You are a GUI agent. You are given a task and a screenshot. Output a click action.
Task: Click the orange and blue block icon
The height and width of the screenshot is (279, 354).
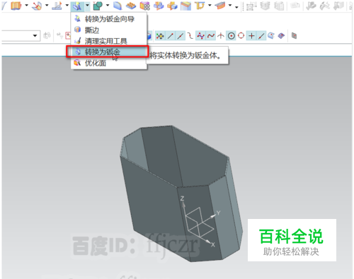pyautogui.click(x=172, y=6)
